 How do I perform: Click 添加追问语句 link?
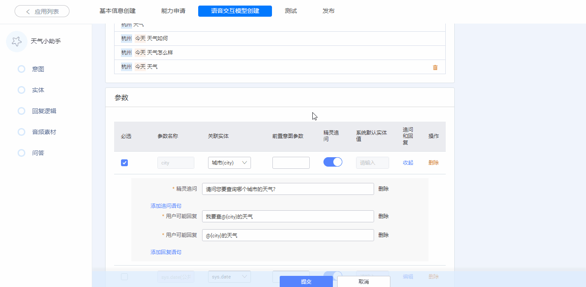point(166,206)
